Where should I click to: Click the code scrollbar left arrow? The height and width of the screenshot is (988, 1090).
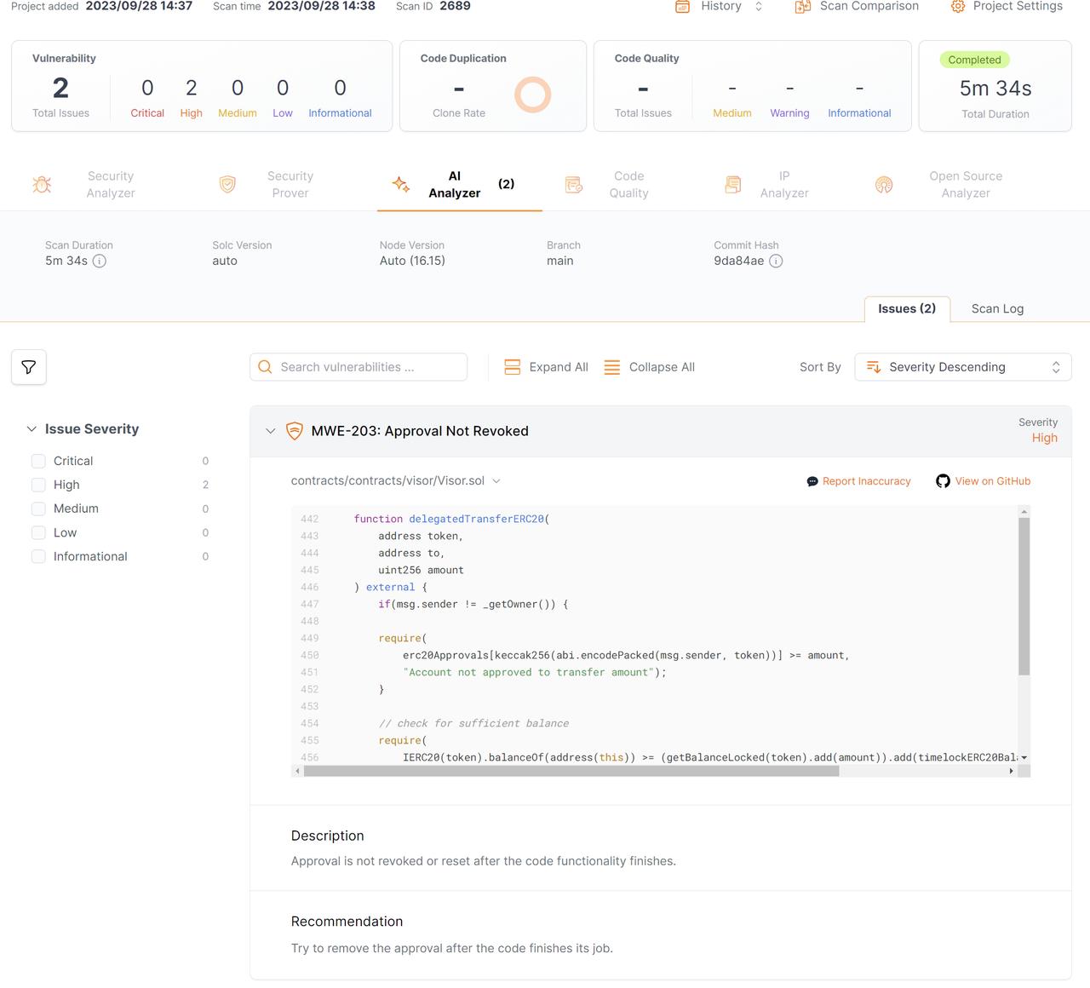(297, 771)
